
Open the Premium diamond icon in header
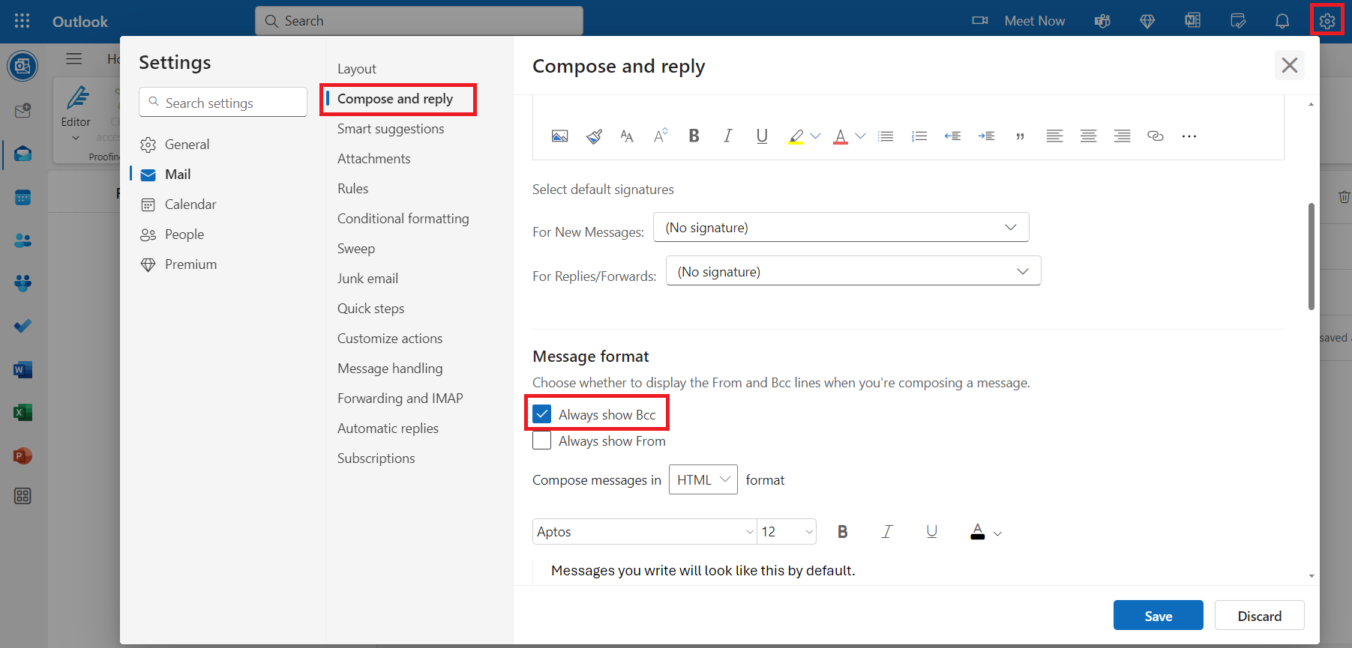[1147, 21]
